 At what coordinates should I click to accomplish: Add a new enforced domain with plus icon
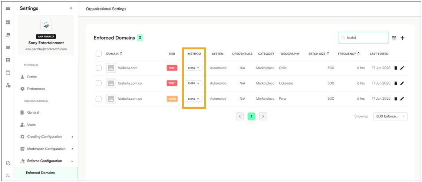coord(403,38)
